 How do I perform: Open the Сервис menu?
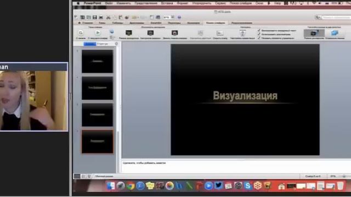tap(220, 3)
